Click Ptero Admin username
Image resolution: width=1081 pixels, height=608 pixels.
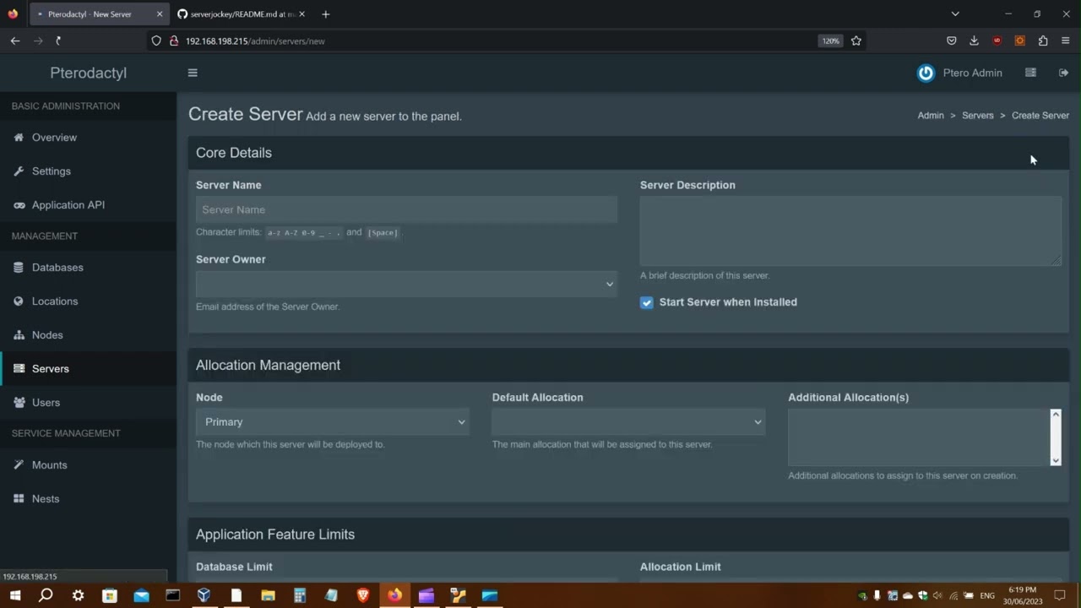(x=972, y=73)
